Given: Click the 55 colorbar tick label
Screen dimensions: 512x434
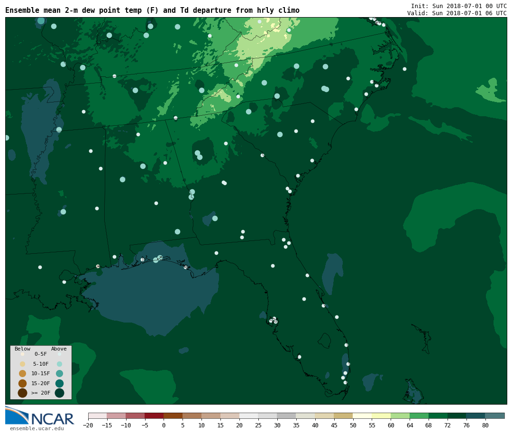Looking at the screenshot, I should (372, 425).
